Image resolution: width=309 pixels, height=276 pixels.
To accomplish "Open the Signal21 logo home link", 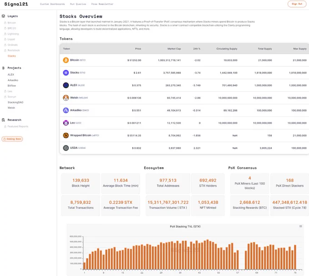I will (x=16, y=4).
